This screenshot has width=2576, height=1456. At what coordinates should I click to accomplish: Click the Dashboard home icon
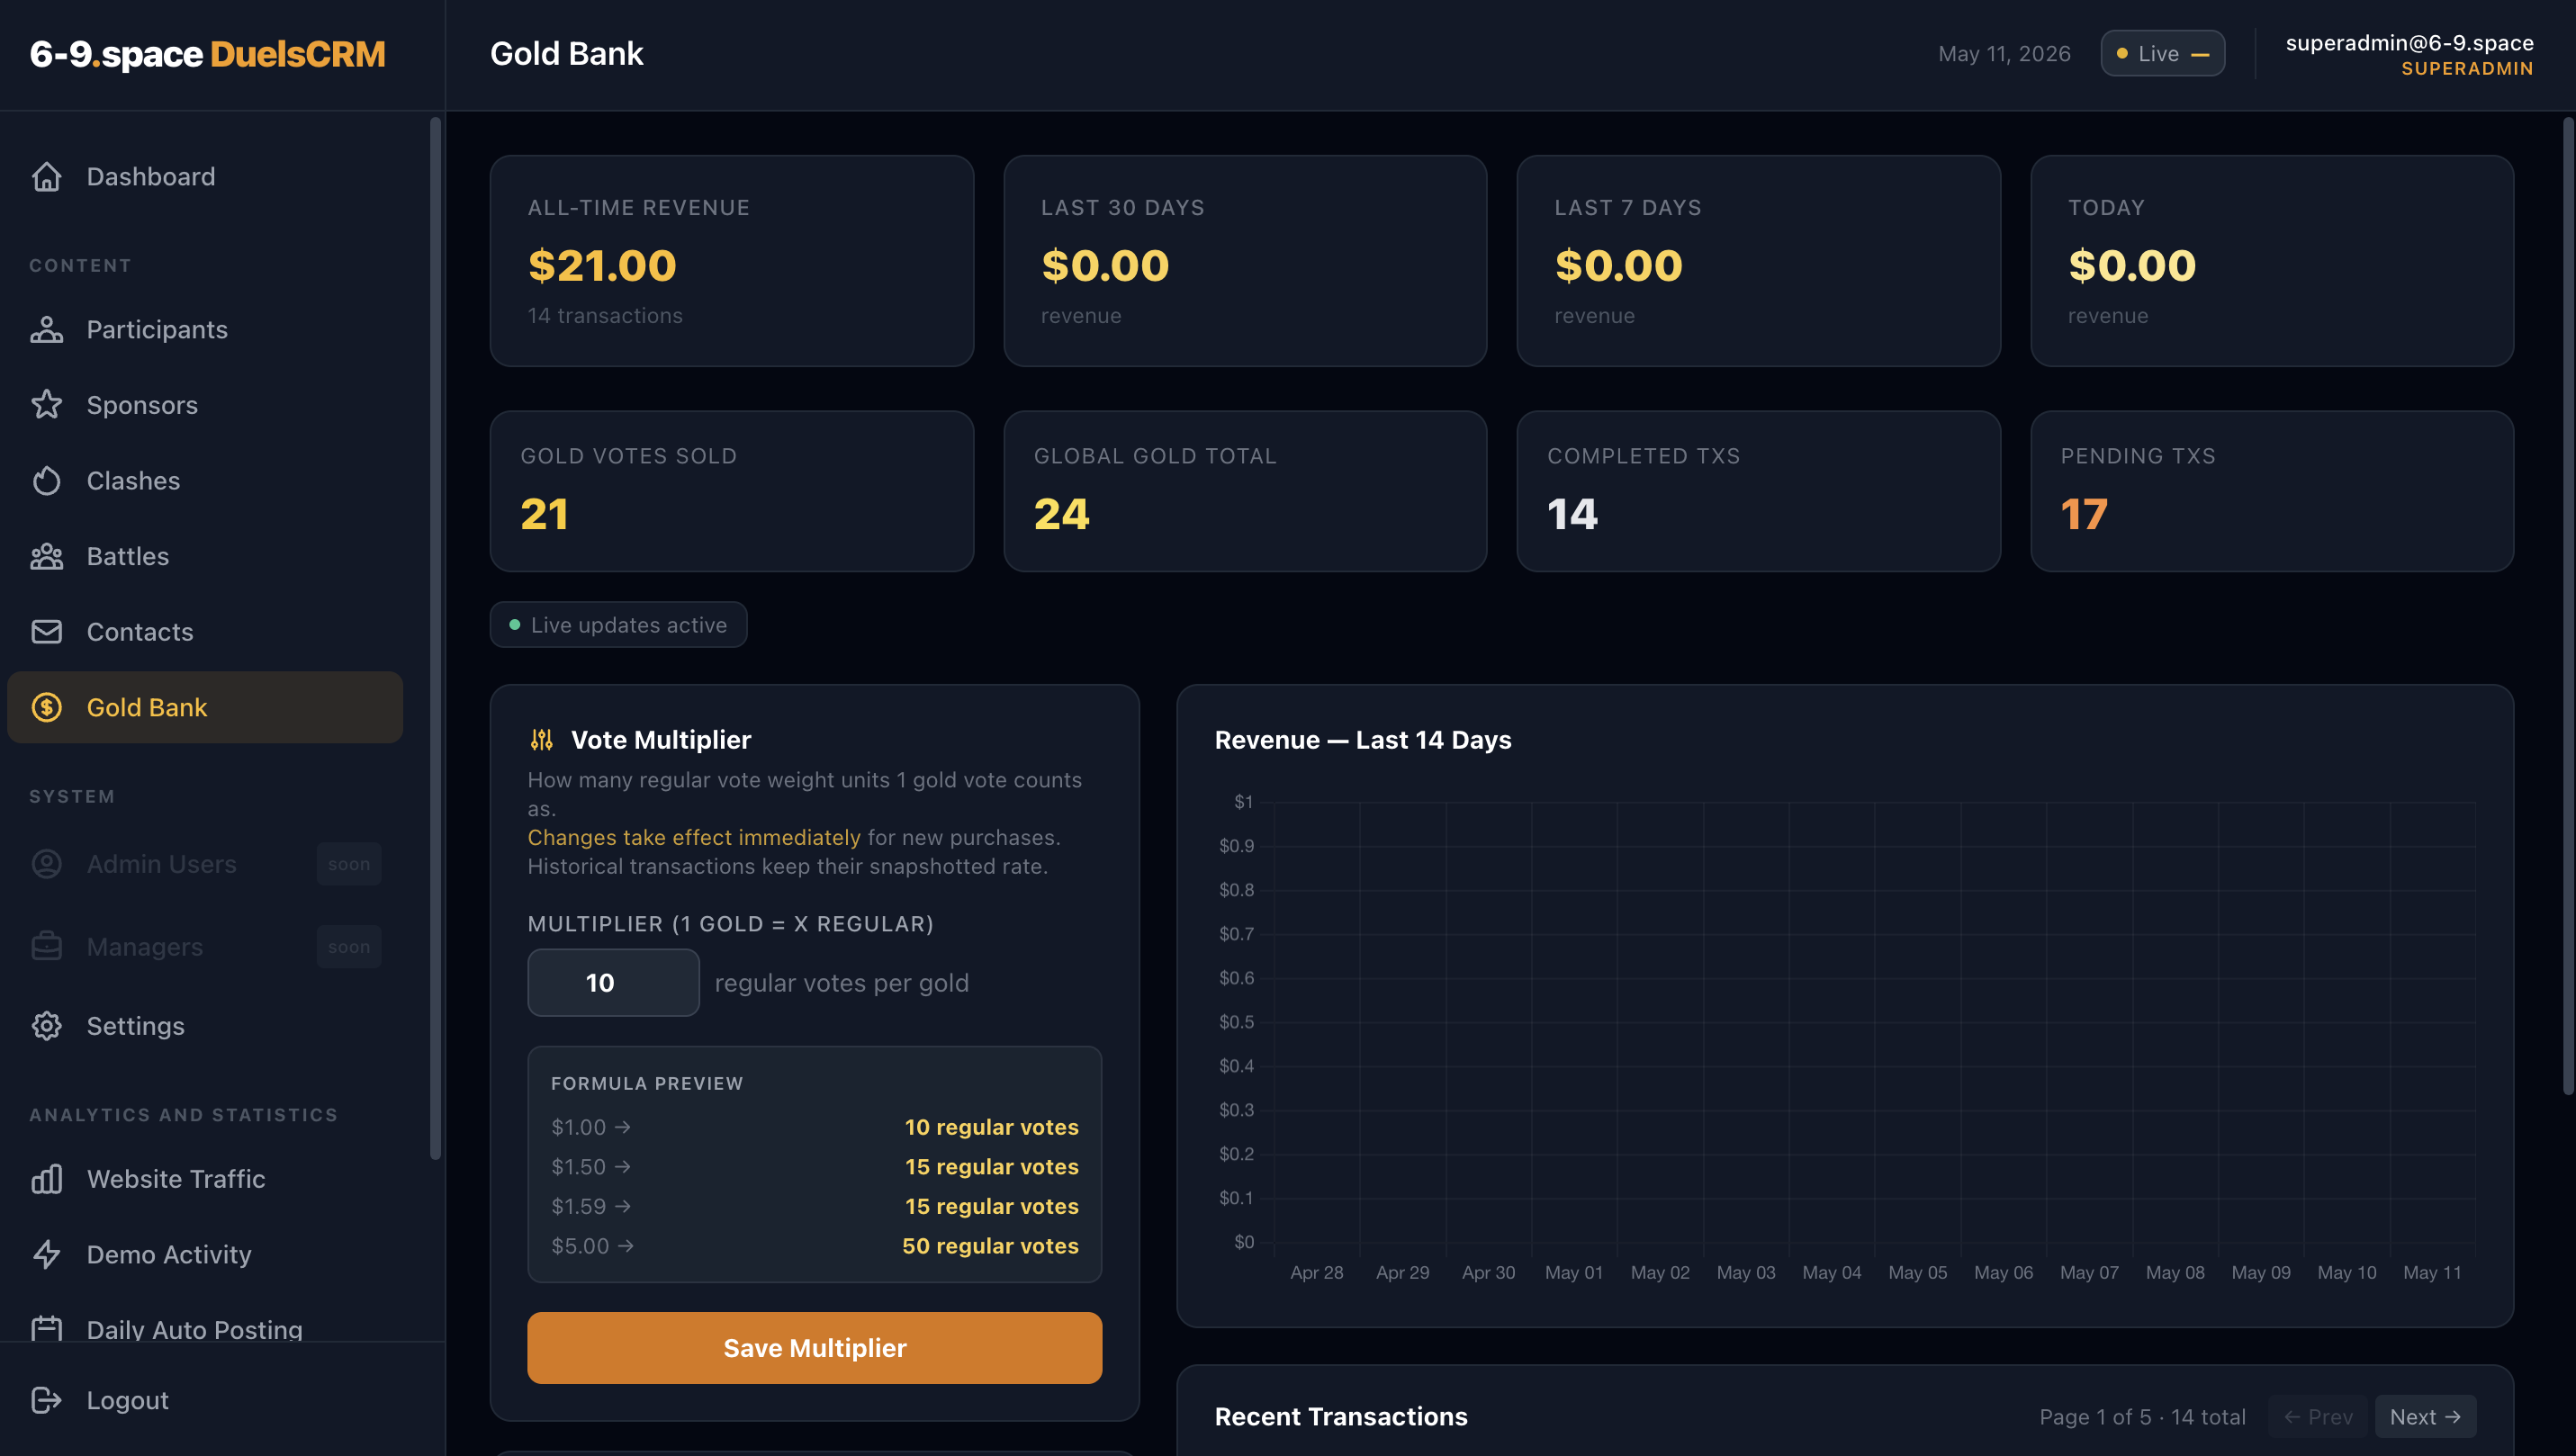tap(46, 177)
